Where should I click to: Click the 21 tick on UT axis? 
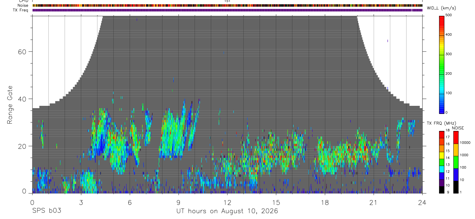pyautogui.click(x=374, y=202)
